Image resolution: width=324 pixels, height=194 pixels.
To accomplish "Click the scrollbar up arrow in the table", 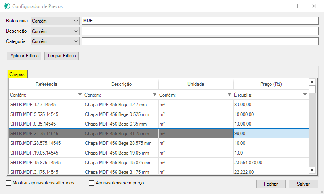I will [x=312, y=82].
